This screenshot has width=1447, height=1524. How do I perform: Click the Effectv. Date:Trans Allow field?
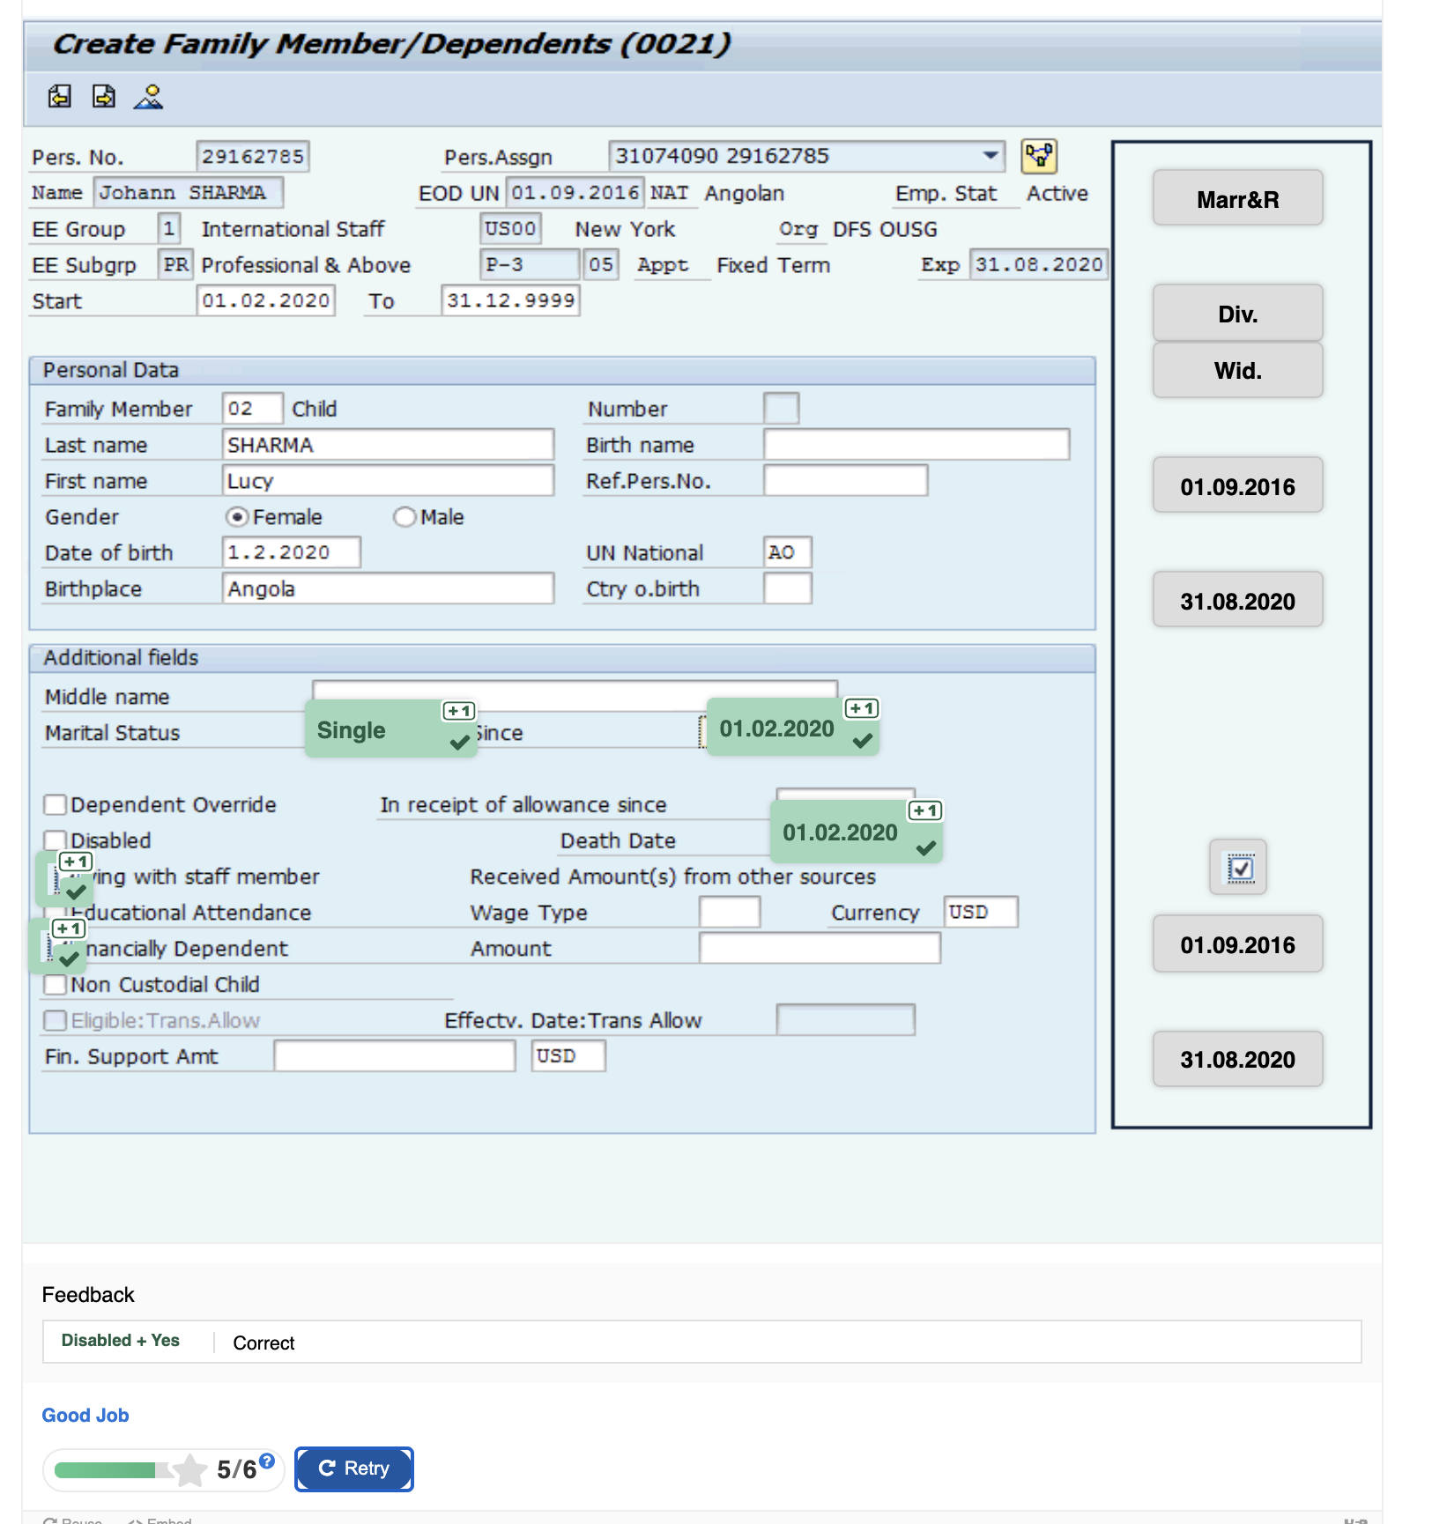[845, 1020]
